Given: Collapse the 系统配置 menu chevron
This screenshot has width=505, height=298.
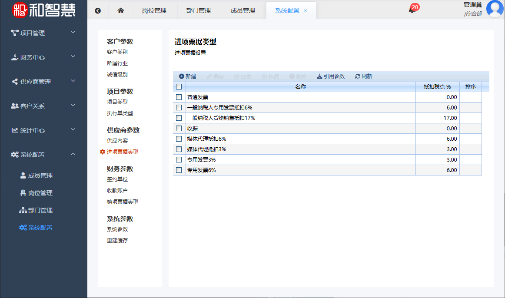Looking at the screenshot, I should click(x=73, y=154).
